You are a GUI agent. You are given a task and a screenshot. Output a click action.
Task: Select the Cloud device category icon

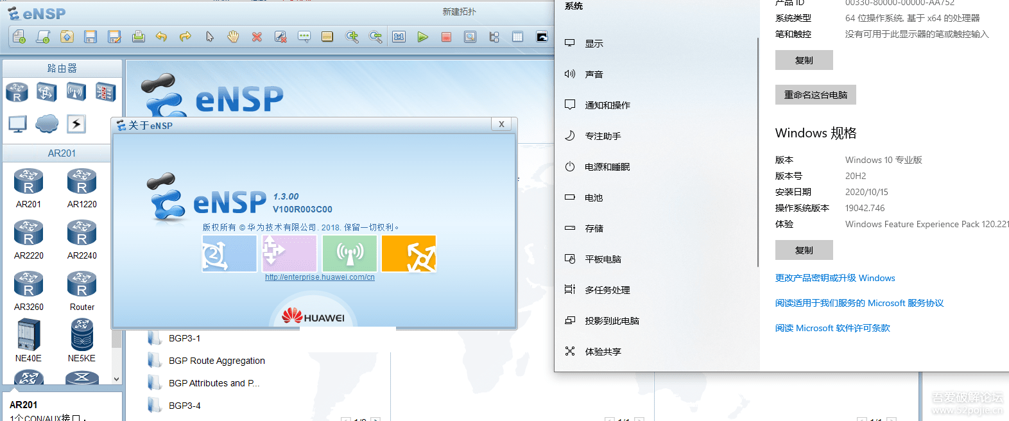coord(47,123)
